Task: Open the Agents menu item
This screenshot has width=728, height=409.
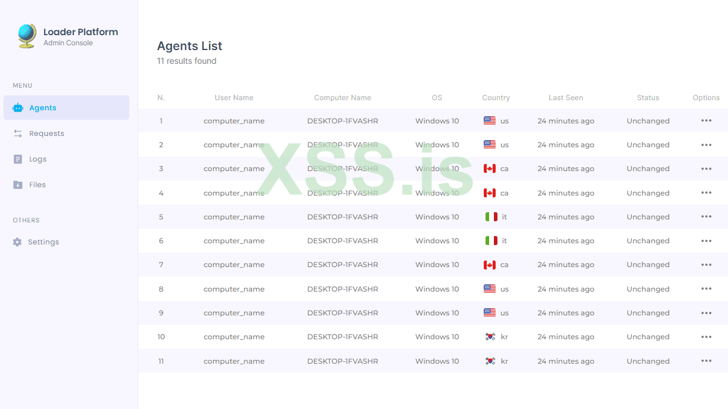Action: [x=66, y=108]
